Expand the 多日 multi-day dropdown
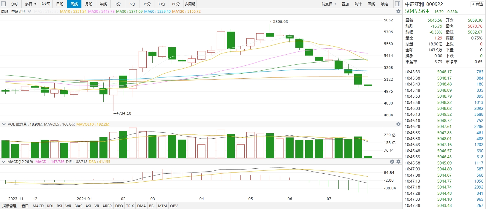486x209 pixels. tap(31, 4)
